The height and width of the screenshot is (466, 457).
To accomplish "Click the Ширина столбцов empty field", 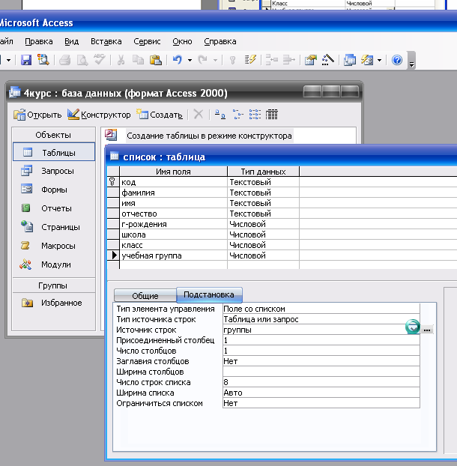I will tap(321, 372).
